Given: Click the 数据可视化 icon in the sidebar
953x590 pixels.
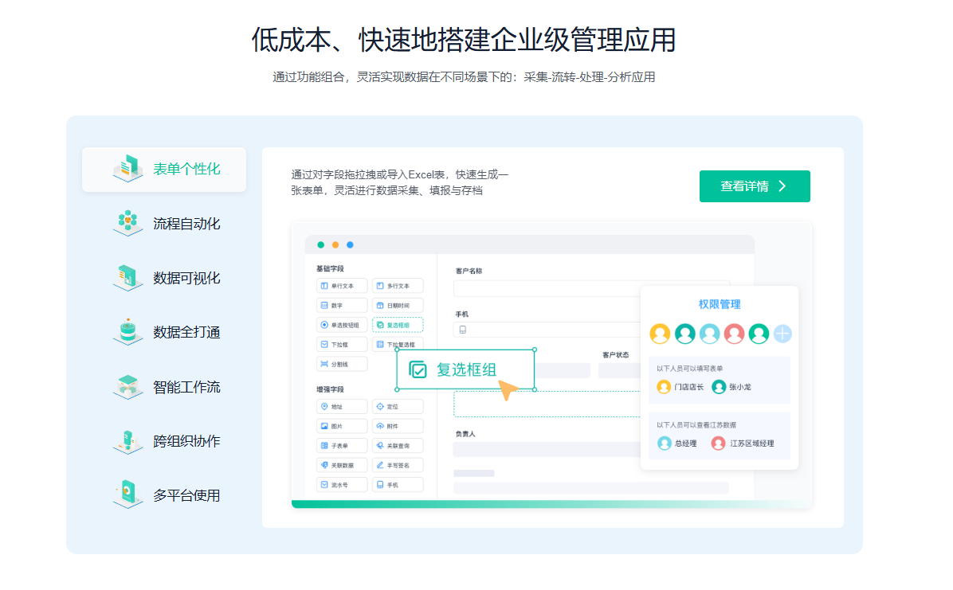Looking at the screenshot, I should [127, 278].
